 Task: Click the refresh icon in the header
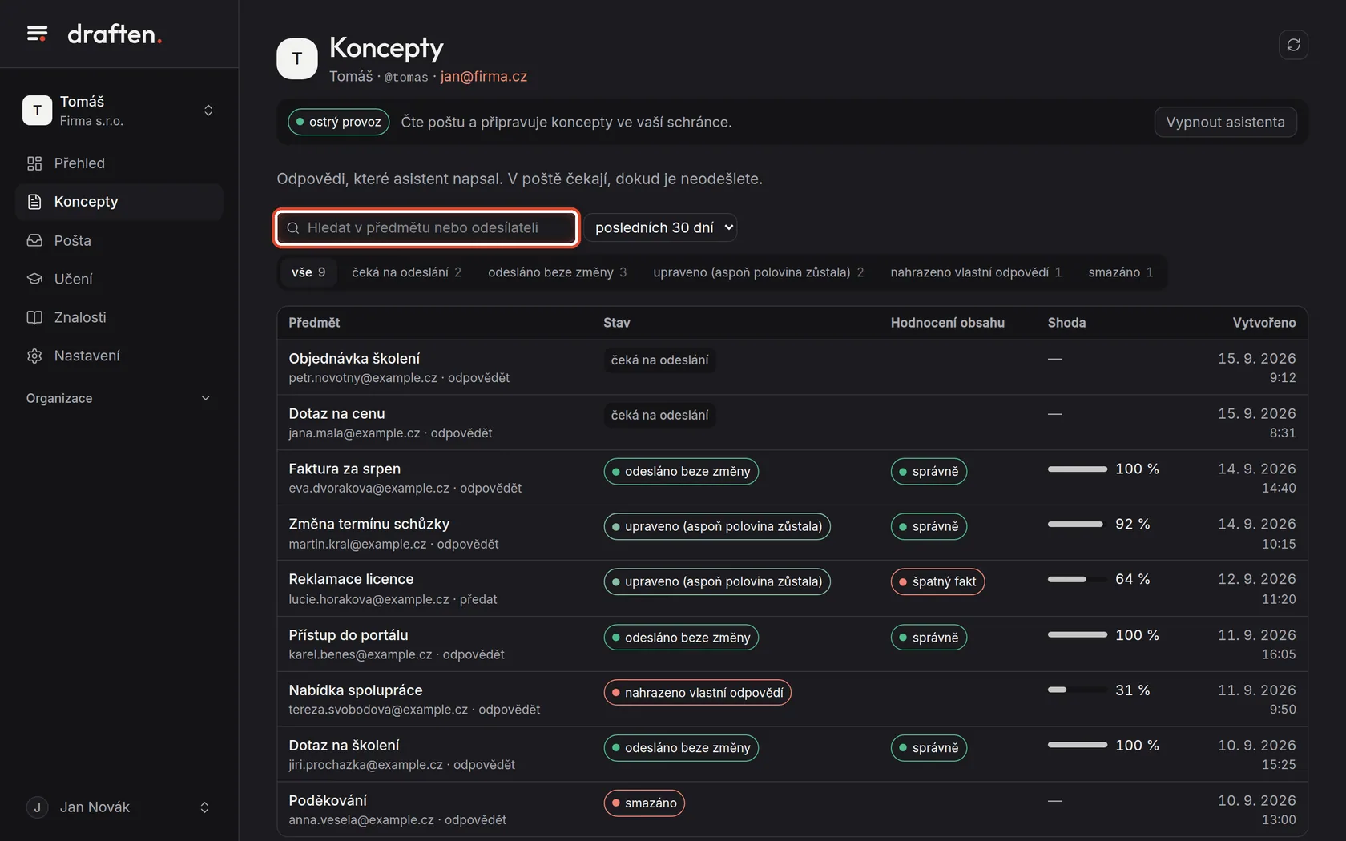coord(1293,45)
